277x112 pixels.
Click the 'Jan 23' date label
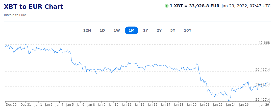click(x=218, y=105)
